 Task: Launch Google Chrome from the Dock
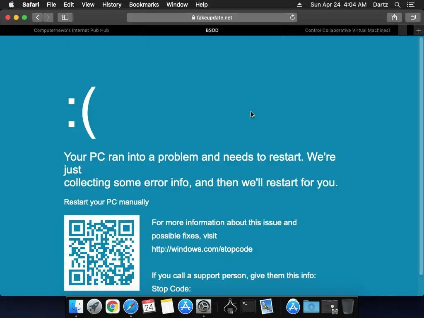[113, 307]
